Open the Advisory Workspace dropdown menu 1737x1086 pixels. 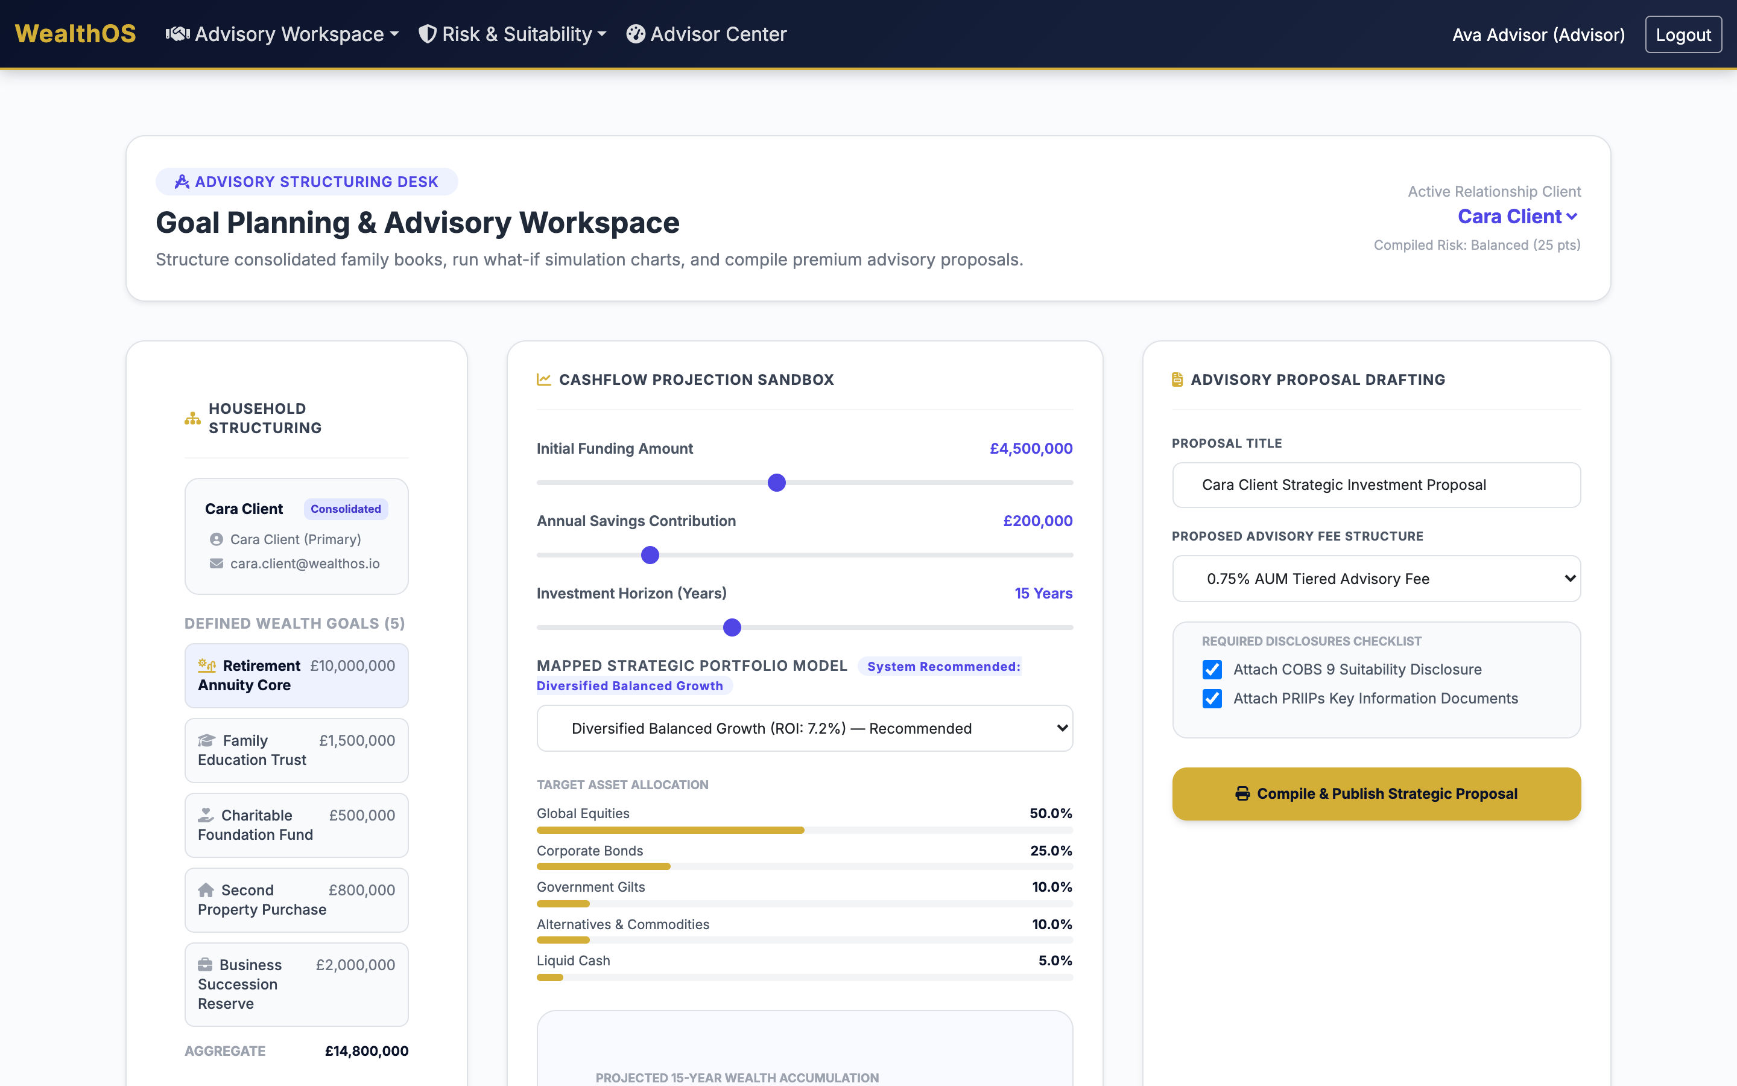[x=282, y=34]
